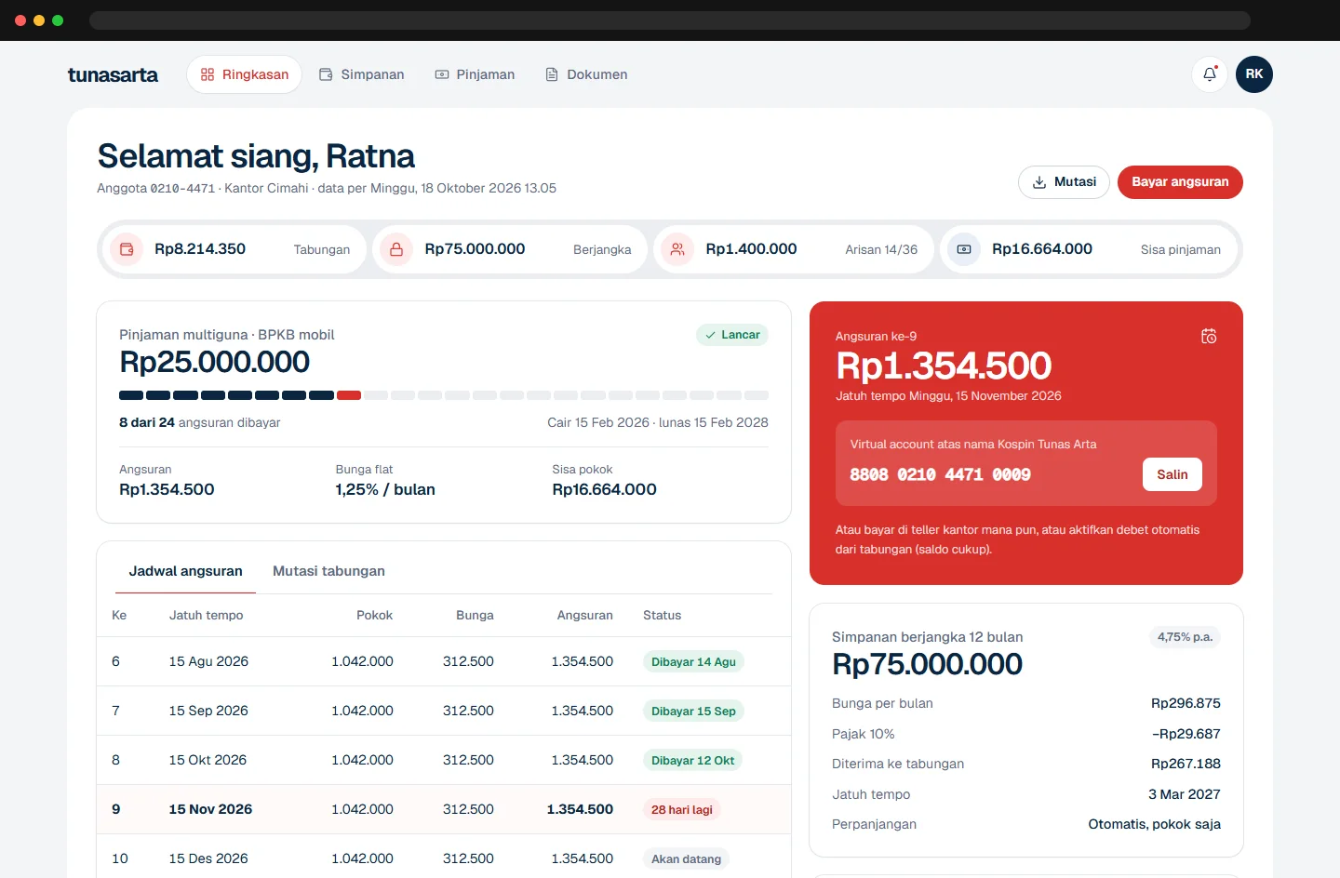Click the member number 0210-4471

pyautogui.click(x=182, y=188)
